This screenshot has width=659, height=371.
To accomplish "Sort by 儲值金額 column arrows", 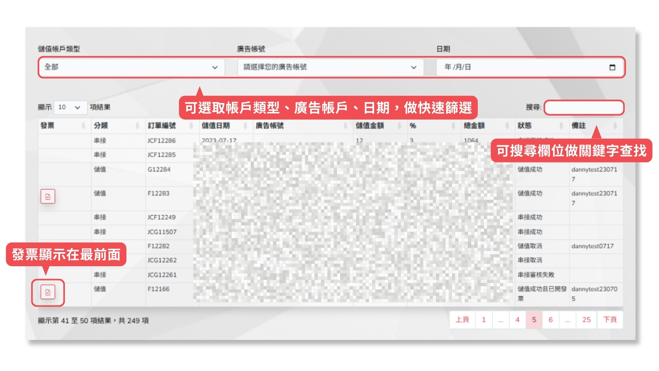I will (399, 126).
